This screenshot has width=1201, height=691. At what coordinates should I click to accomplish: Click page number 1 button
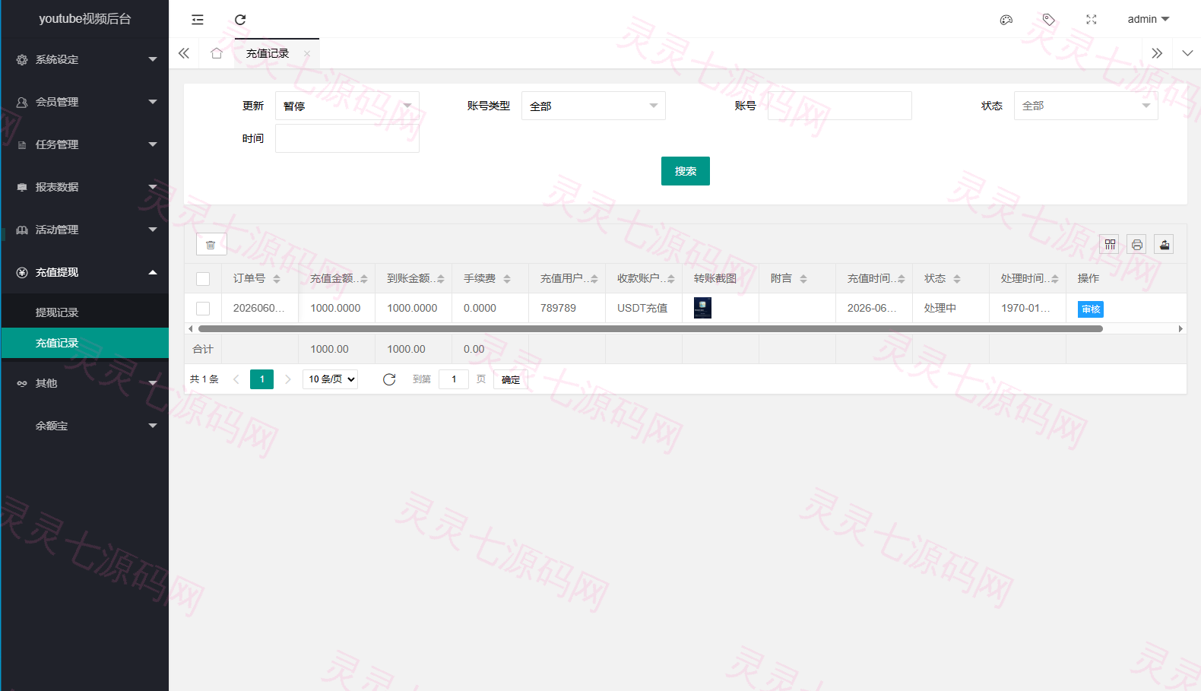[x=261, y=379]
